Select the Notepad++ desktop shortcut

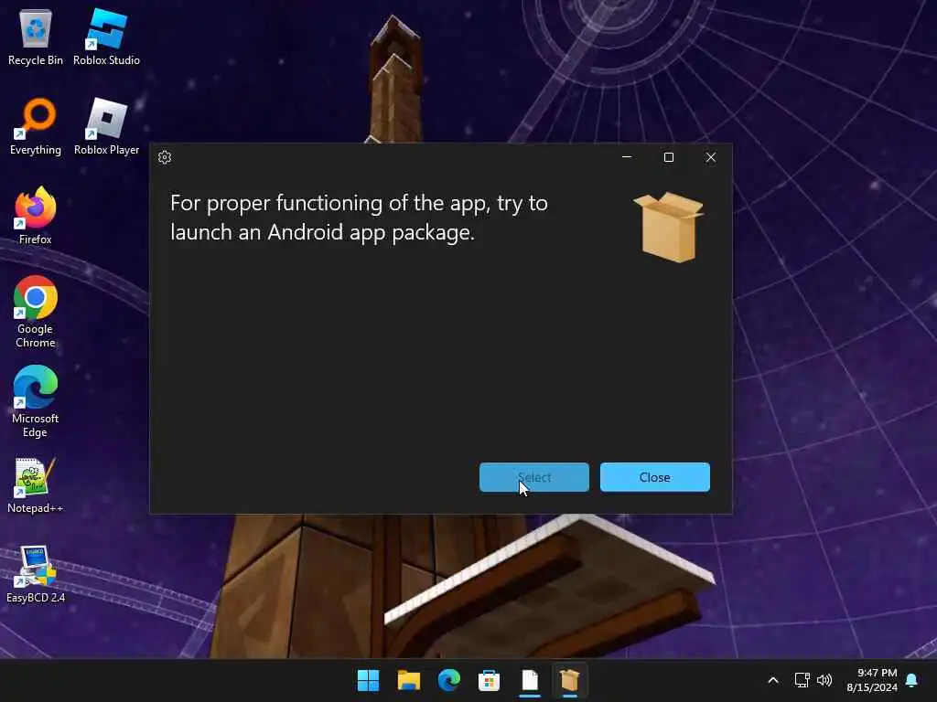pyautogui.click(x=36, y=485)
